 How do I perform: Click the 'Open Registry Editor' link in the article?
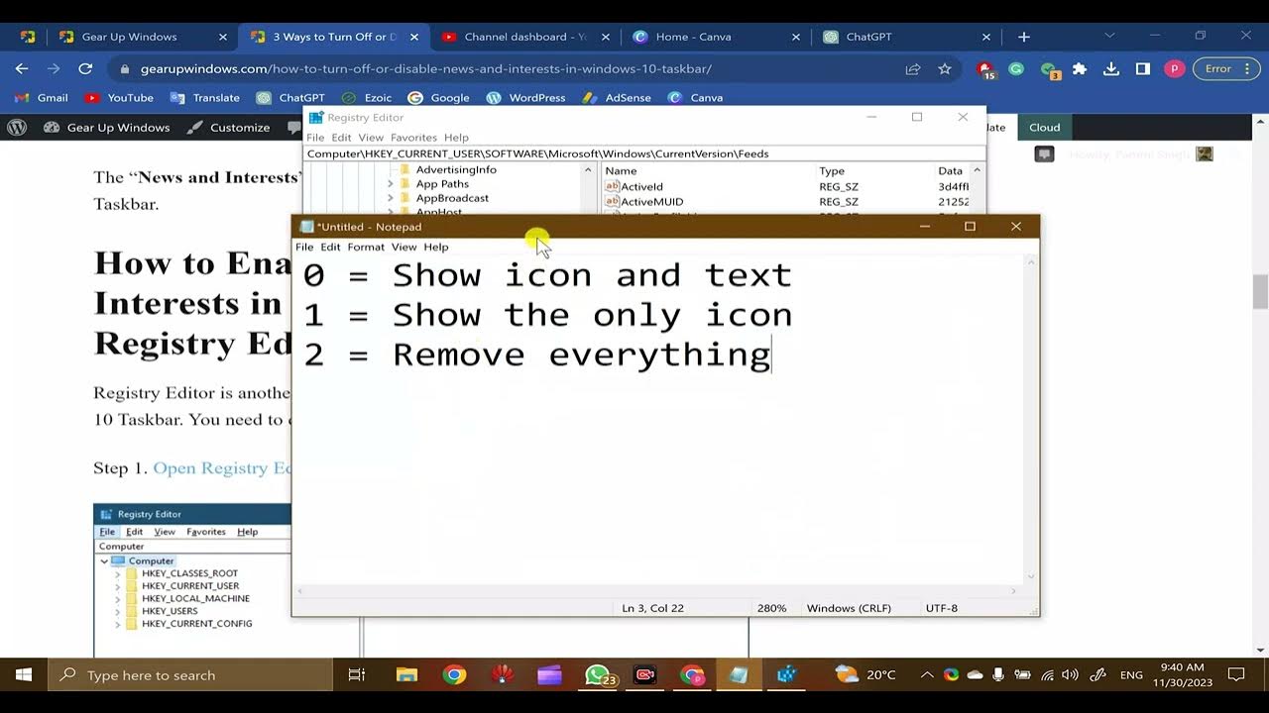[x=222, y=467]
